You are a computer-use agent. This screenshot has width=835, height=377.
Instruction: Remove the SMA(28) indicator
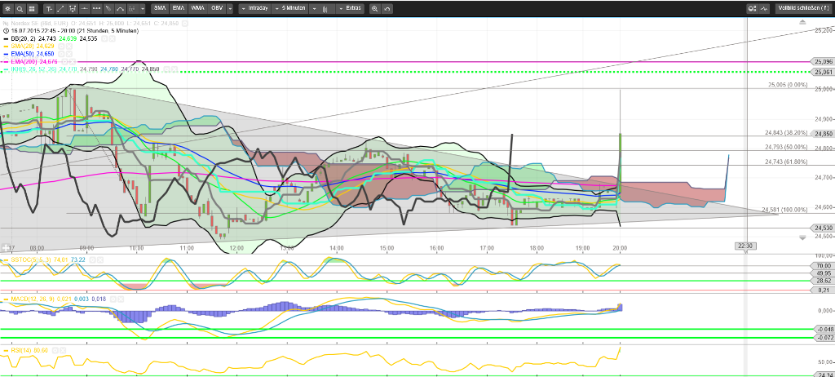tap(69, 47)
